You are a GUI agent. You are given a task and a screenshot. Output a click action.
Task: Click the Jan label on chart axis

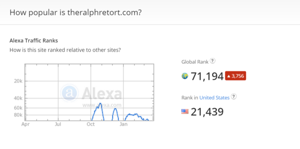[x=124, y=124]
